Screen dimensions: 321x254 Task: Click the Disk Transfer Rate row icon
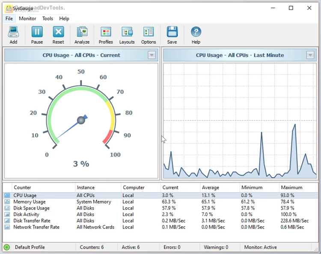coord(7,221)
